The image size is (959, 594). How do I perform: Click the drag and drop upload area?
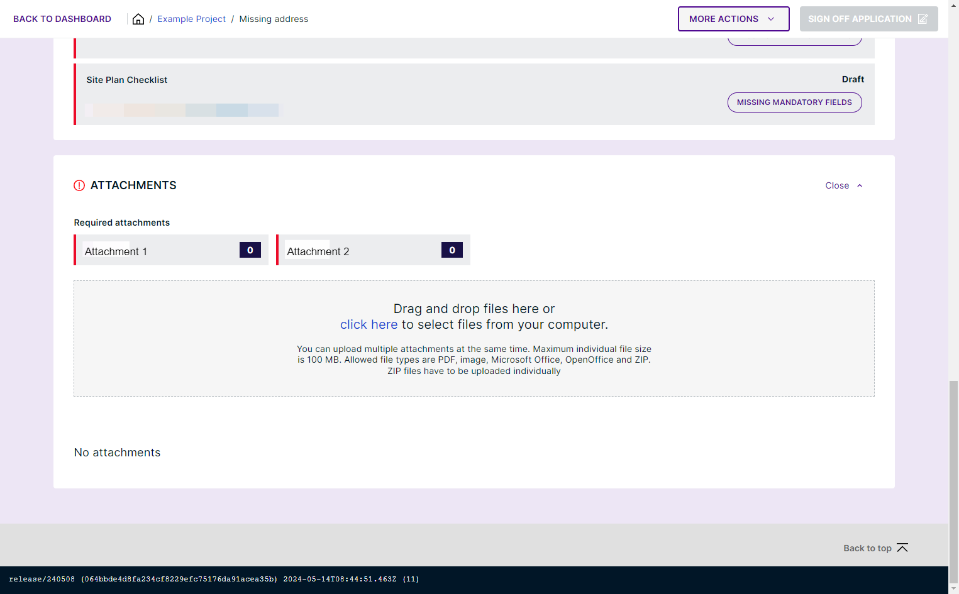tap(474, 338)
